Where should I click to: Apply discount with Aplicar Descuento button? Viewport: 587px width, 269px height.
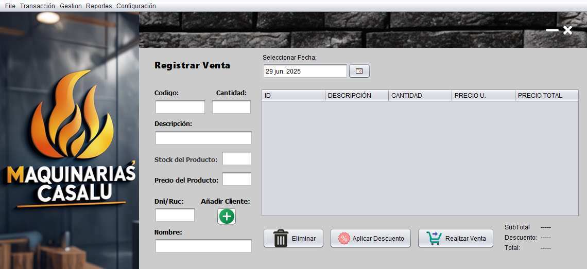point(371,239)
